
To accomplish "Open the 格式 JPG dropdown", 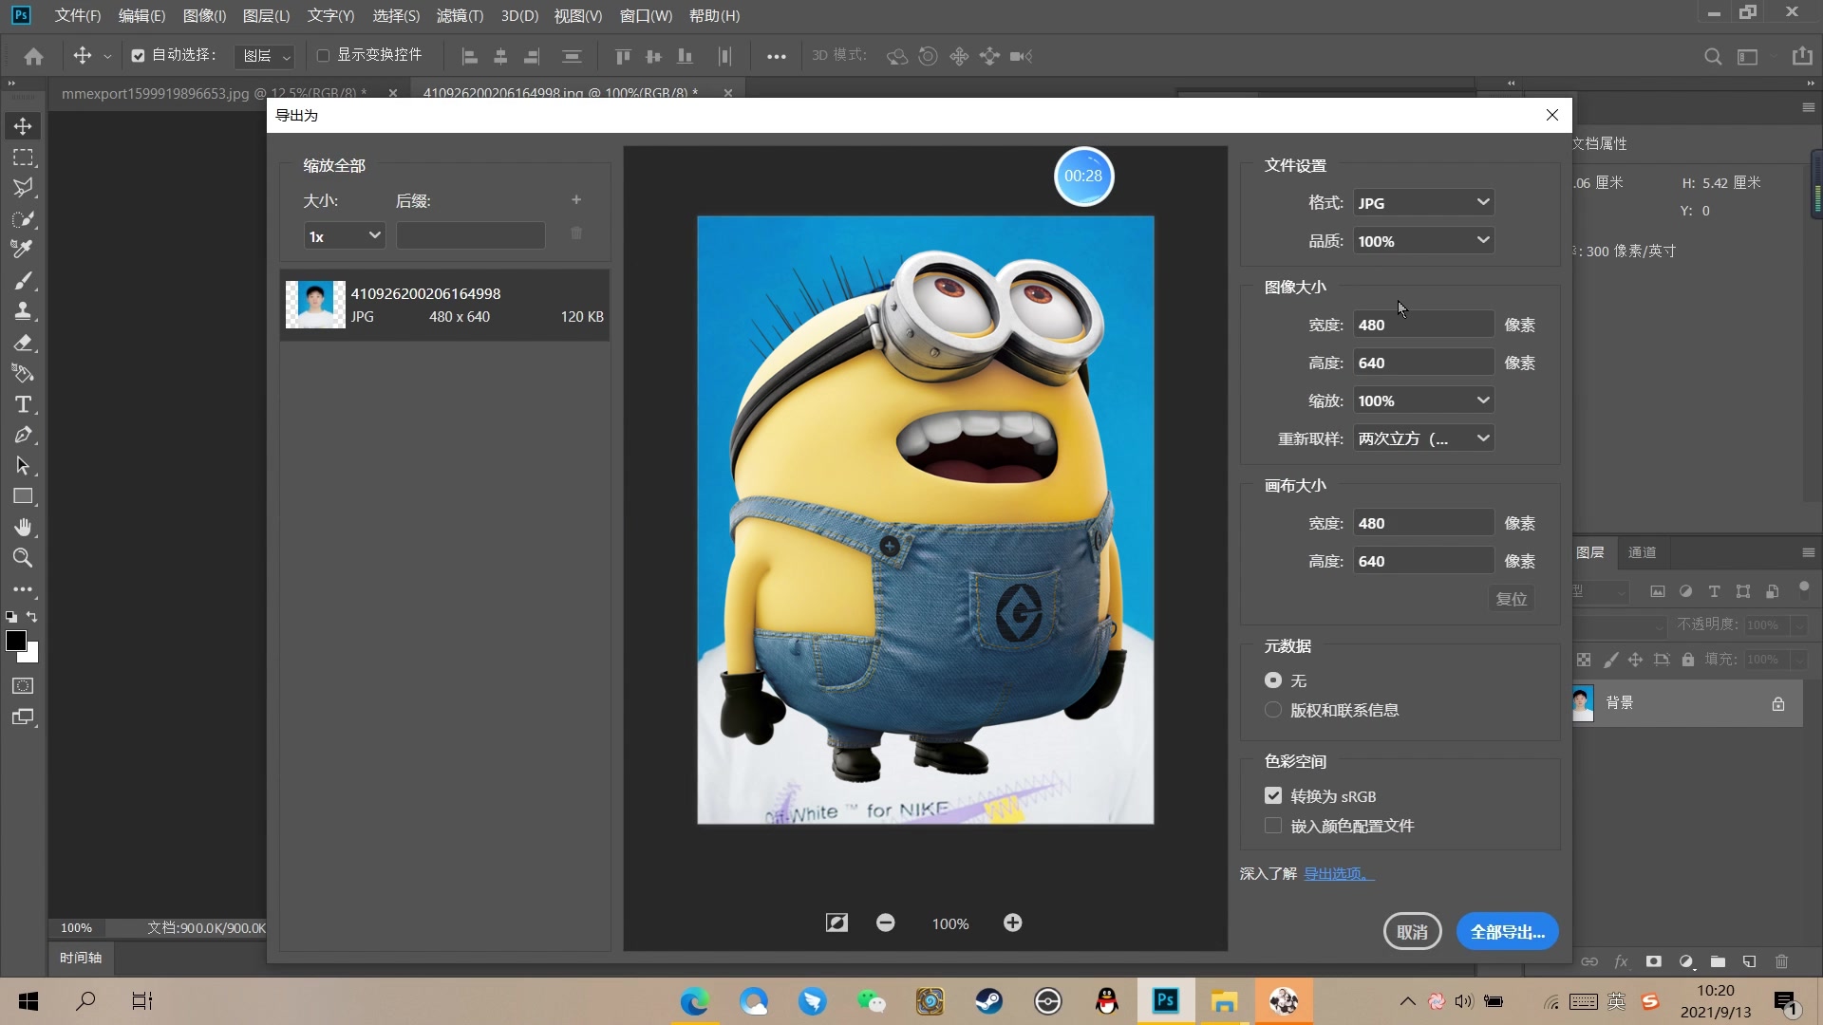I will pyautogui.click(x=1423, y=202).
